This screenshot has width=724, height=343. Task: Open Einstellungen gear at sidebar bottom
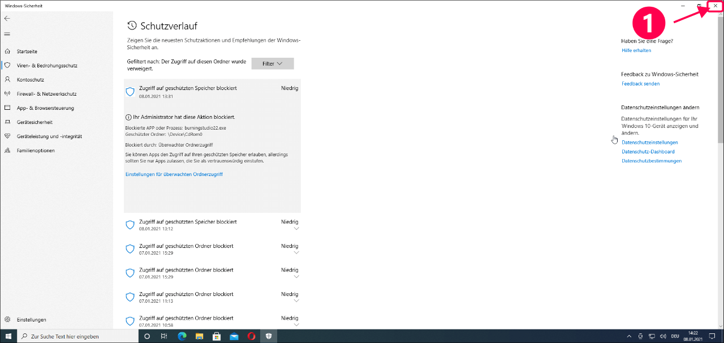coord(7,320)
